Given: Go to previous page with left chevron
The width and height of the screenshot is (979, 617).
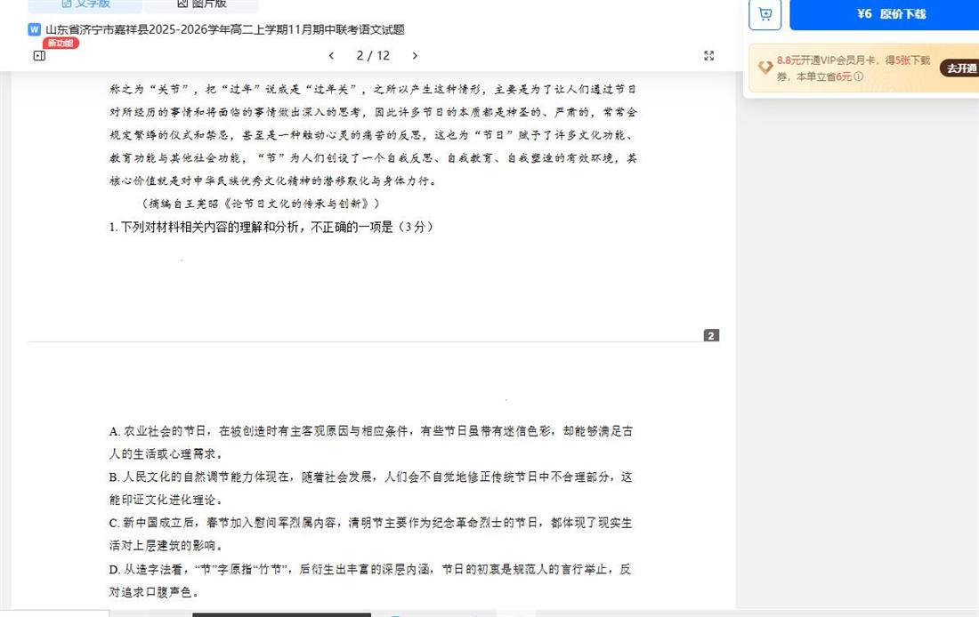Looking at the screenshot, I should pos(331,56).
